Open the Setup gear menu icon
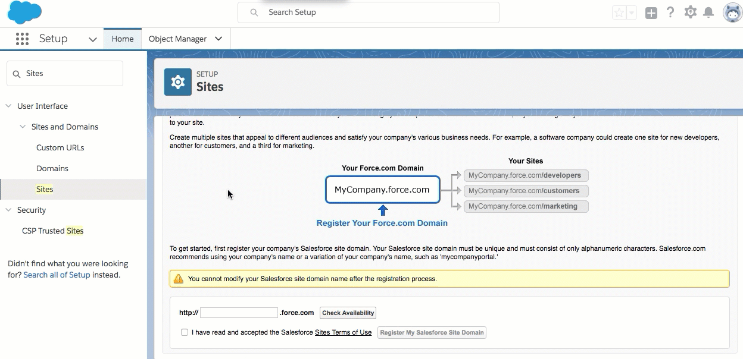 pos(690,12)
